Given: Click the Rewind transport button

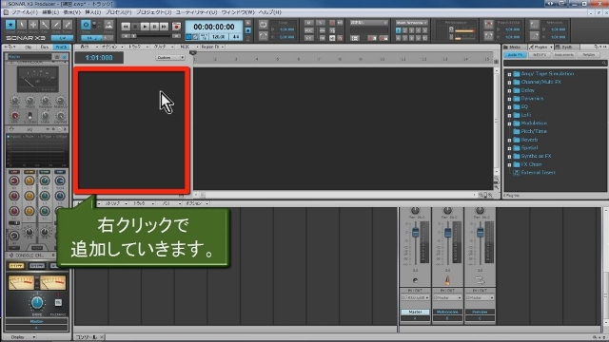Looking at the screenshot, I should [126, 27].
